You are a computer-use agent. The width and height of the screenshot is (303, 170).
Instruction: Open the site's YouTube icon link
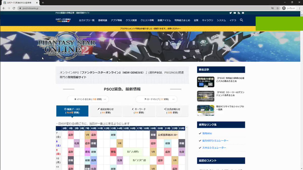[235, 13]
